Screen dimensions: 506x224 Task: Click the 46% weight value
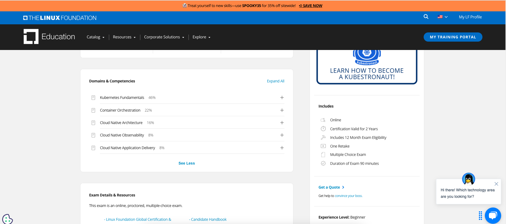click(x=152, y=98)
